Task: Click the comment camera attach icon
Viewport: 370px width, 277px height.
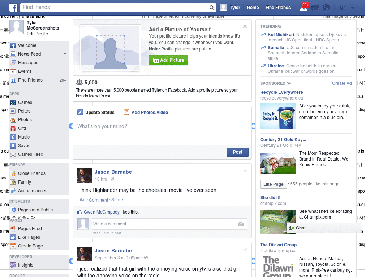Action: click(241, 224)
